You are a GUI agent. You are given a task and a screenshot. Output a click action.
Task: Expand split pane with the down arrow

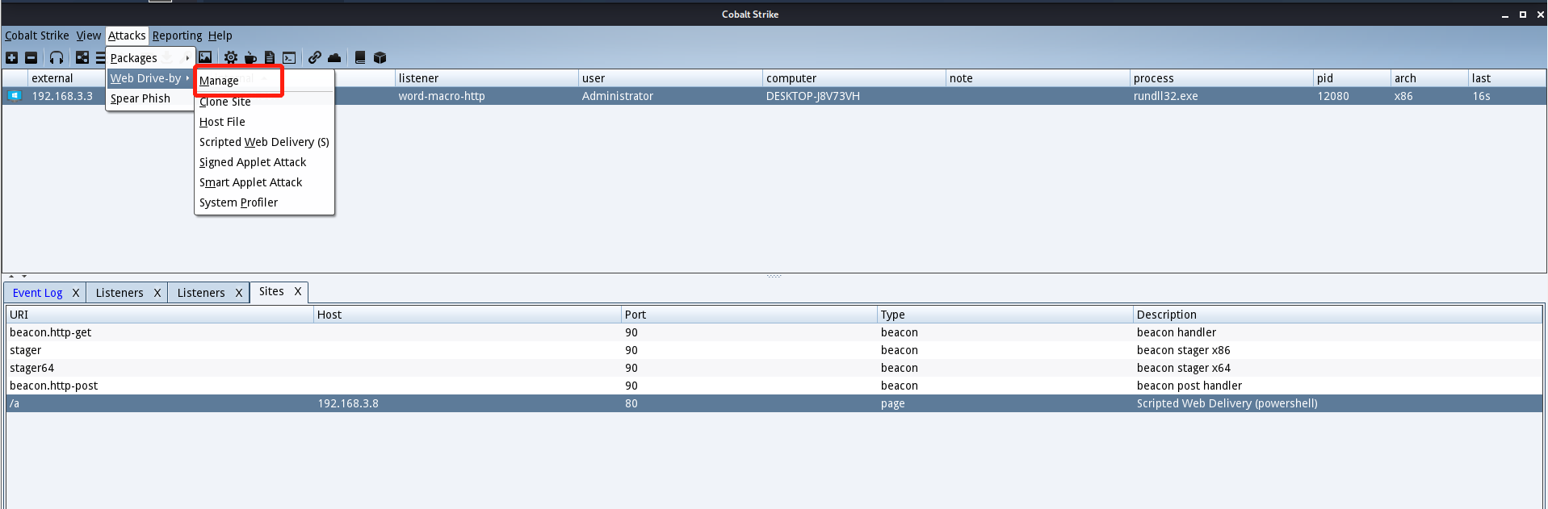(x=24, y=276)
